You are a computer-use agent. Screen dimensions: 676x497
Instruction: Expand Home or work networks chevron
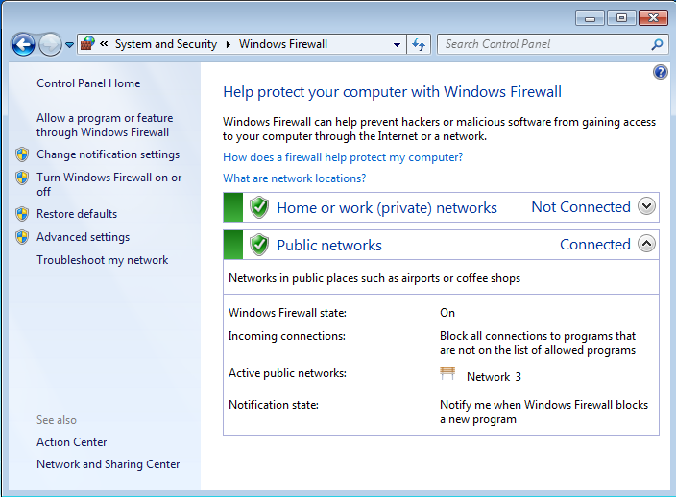pos(646,206)
